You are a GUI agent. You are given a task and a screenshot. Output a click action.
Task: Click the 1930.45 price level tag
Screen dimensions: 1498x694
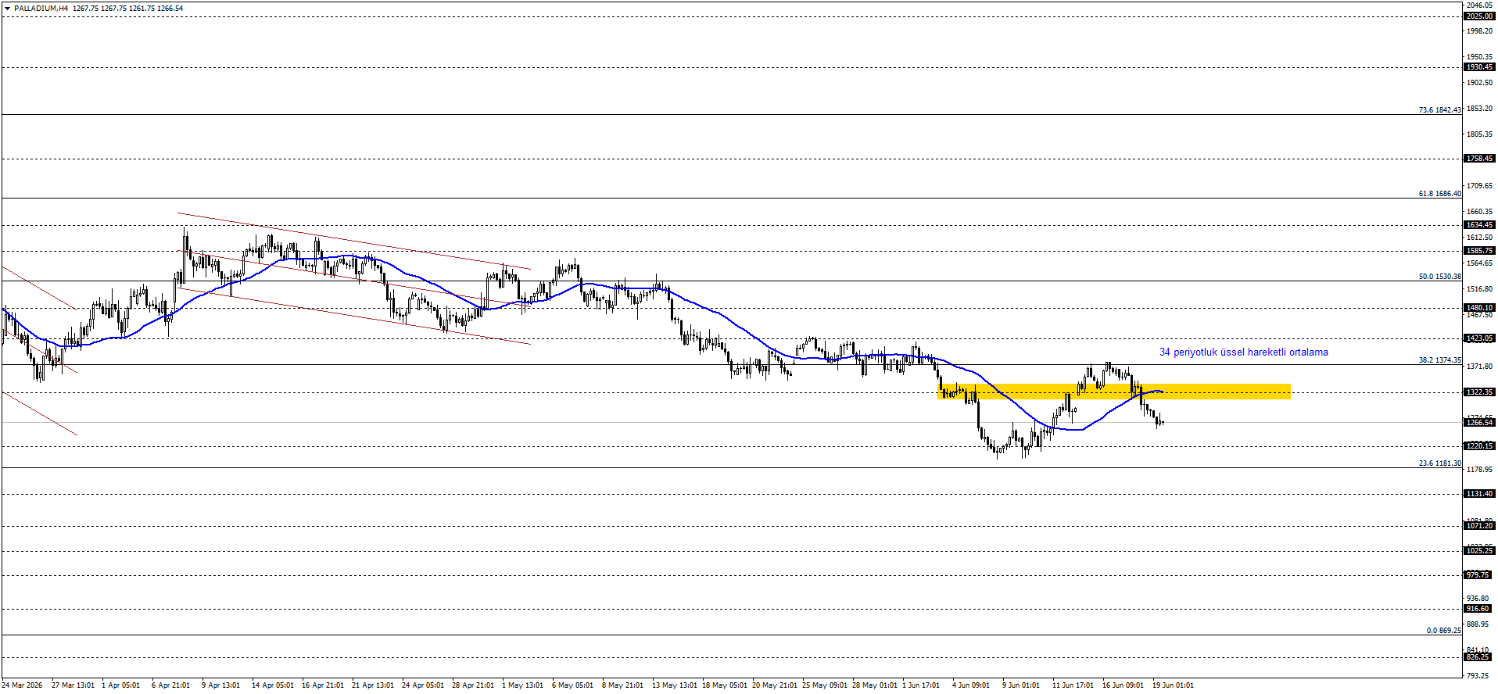(1479, 67)
